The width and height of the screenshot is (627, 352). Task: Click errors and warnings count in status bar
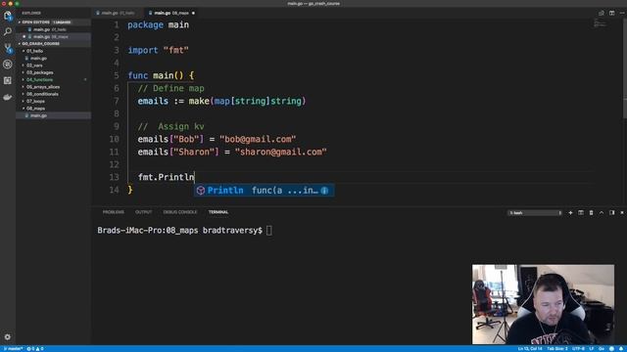point(35,349)
